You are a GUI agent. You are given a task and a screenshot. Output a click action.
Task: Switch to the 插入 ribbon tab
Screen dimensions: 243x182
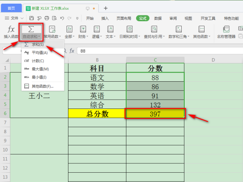(x=105, y=18)
